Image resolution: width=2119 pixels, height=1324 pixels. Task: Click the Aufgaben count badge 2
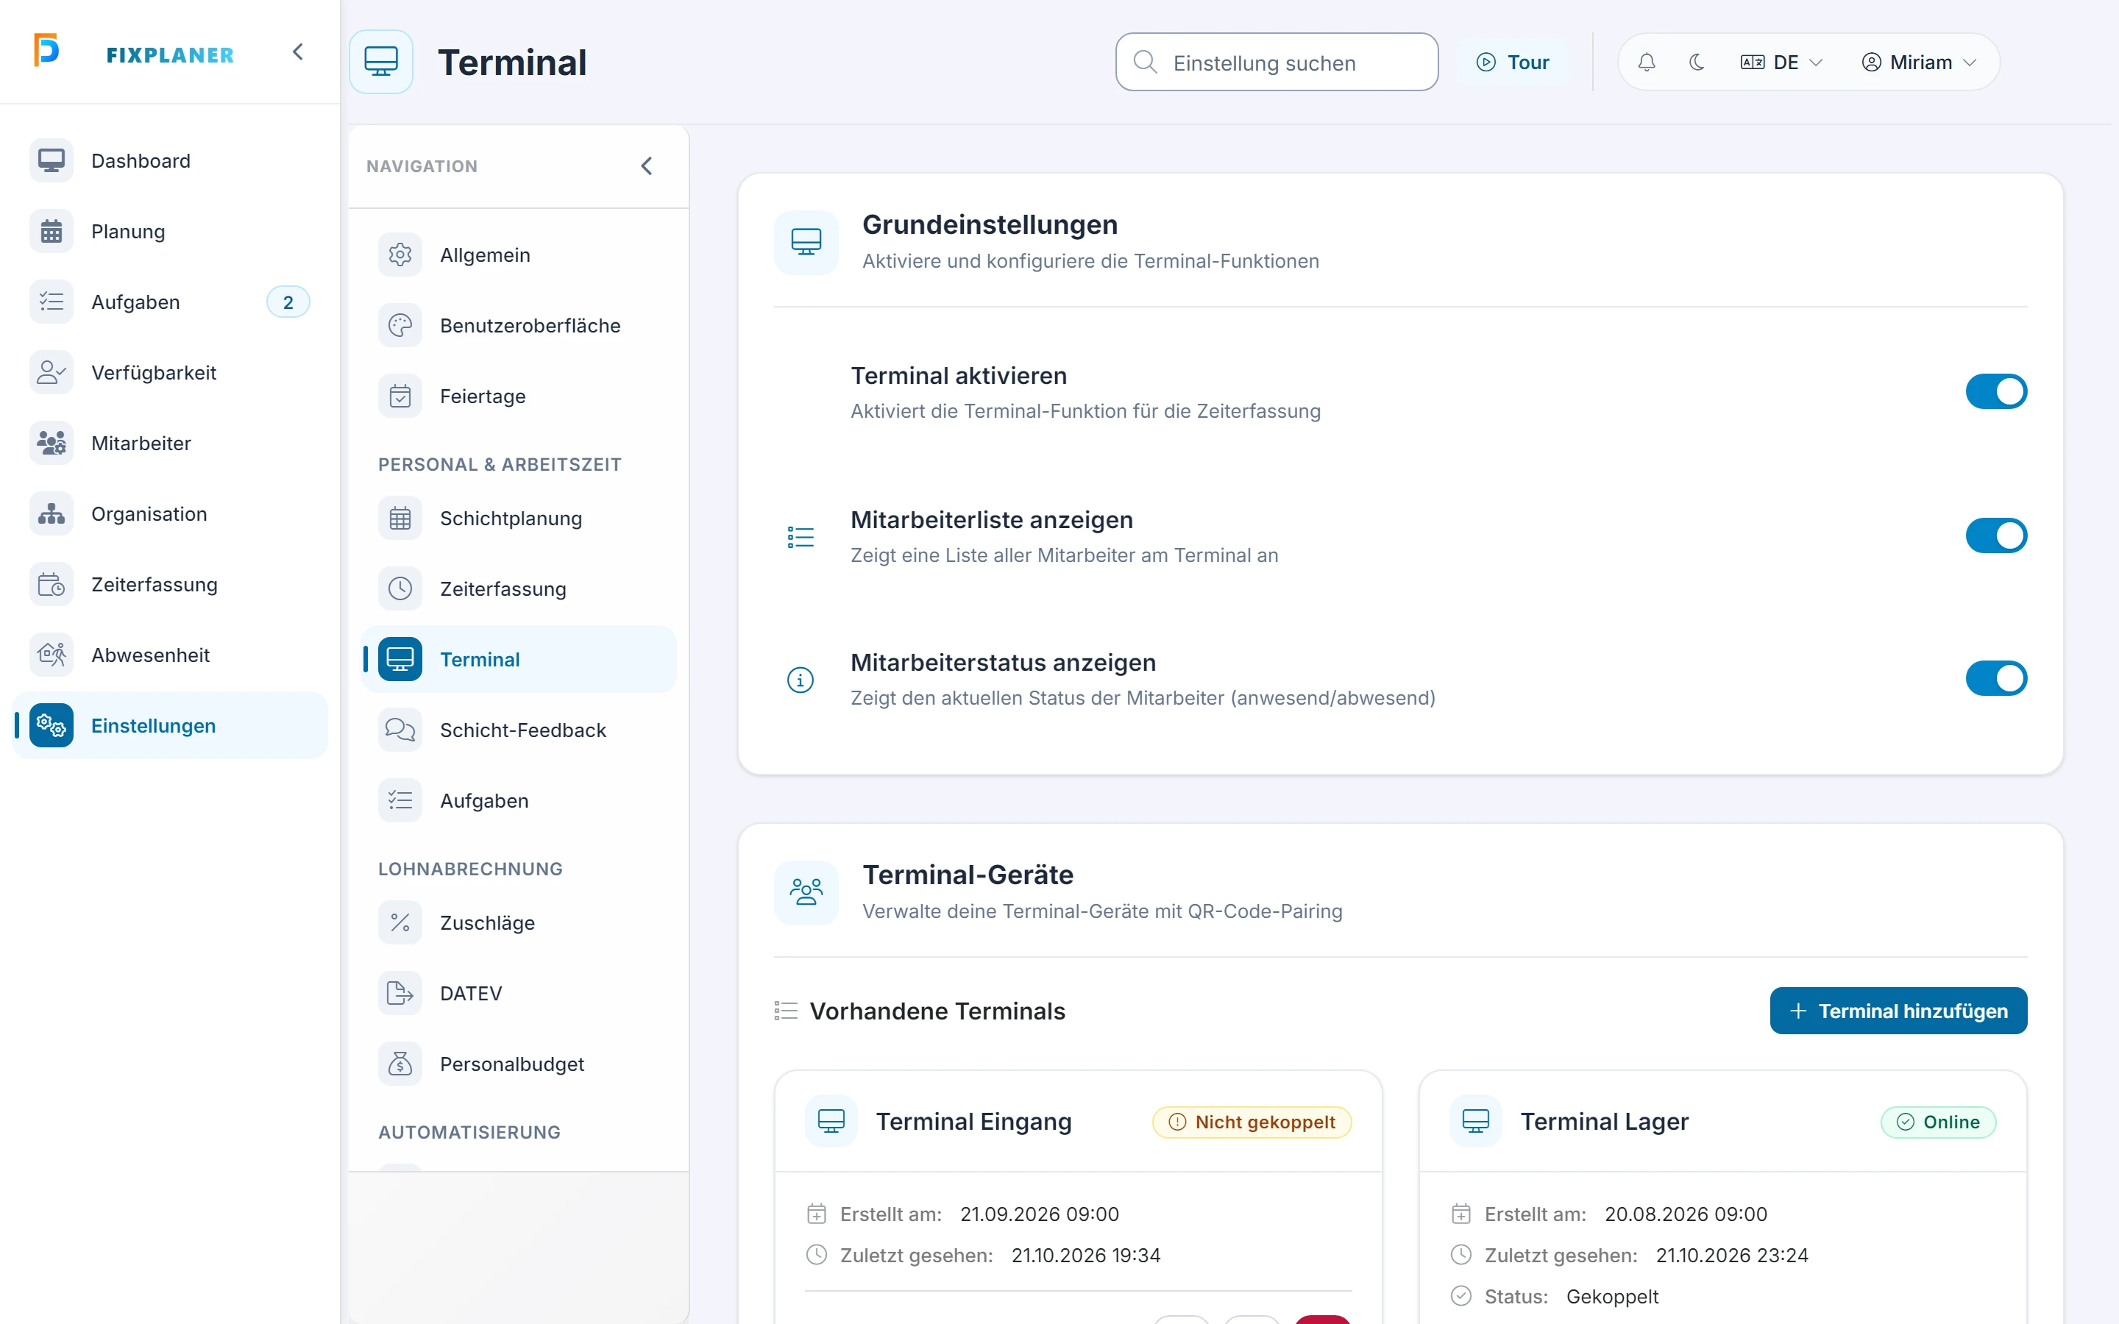point(288,303)
